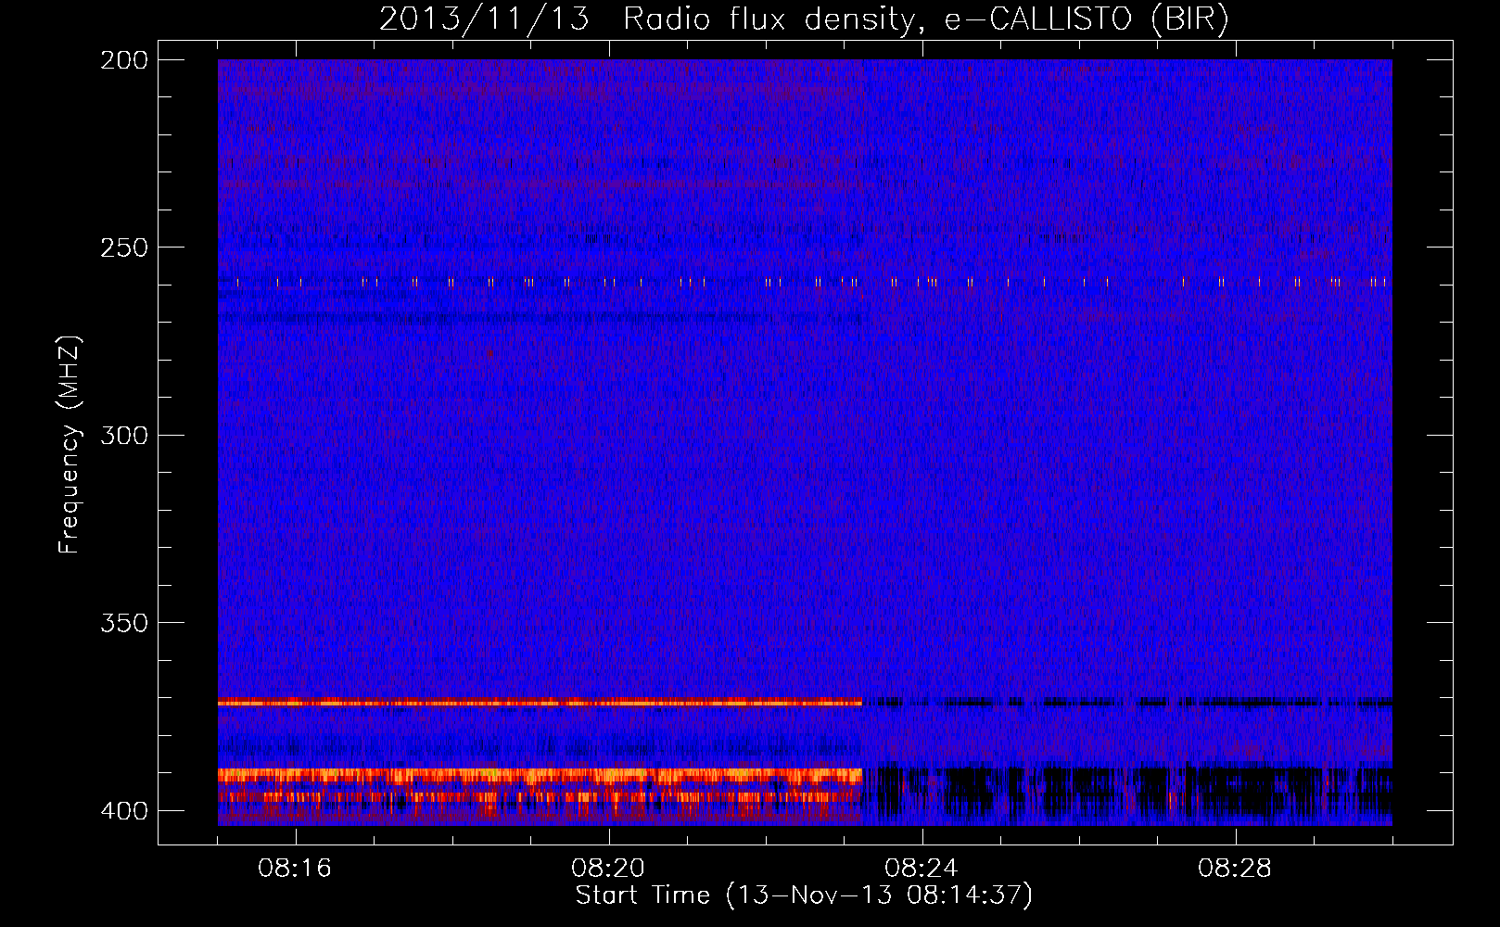Click the 08:28 time tick label

coord(1235,869)
